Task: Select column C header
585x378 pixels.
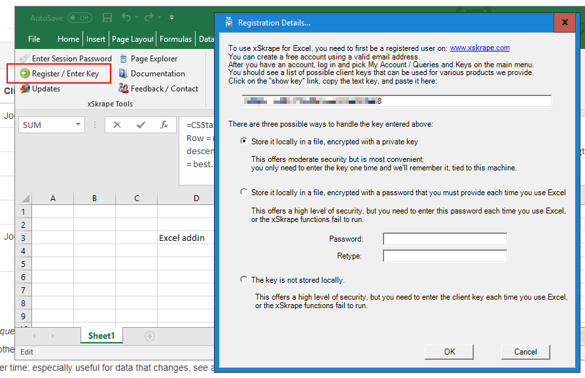Action: (137, 198)
